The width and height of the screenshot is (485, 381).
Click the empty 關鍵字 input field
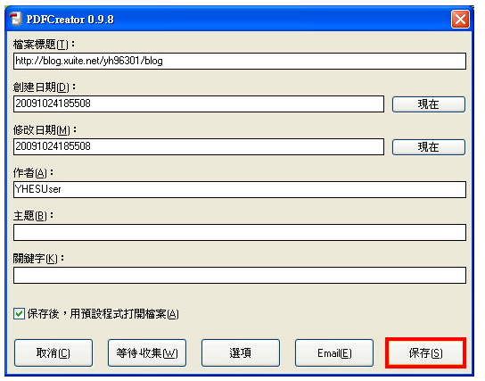[240, 275]
